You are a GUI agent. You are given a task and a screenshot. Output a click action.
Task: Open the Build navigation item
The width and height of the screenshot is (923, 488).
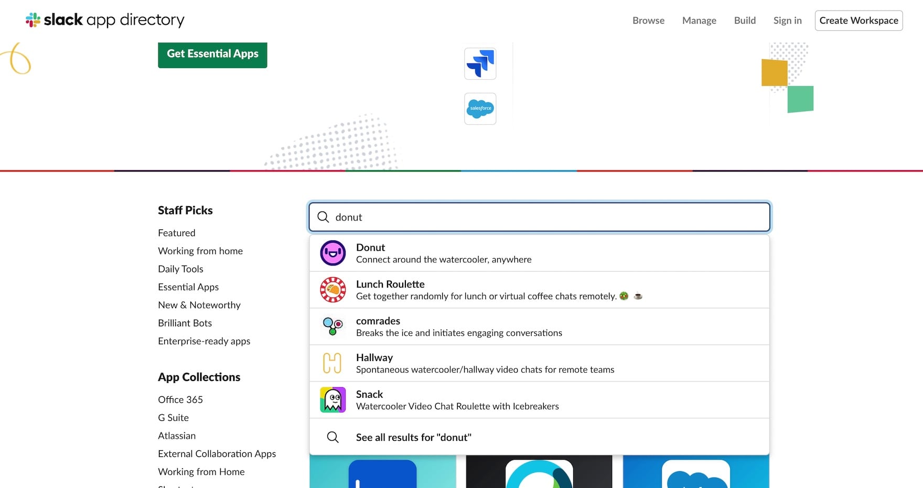click(745, 20)
